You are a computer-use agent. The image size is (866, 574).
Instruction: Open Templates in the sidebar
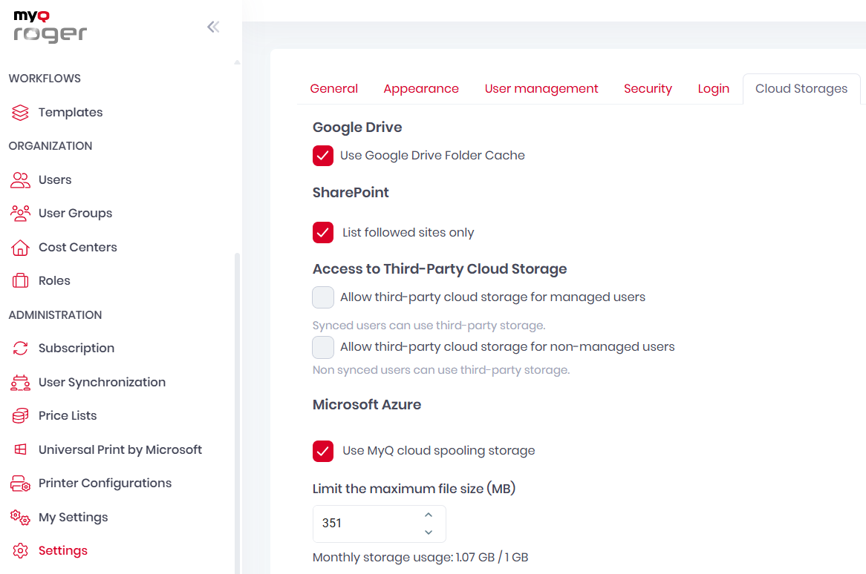coord(71,113)
